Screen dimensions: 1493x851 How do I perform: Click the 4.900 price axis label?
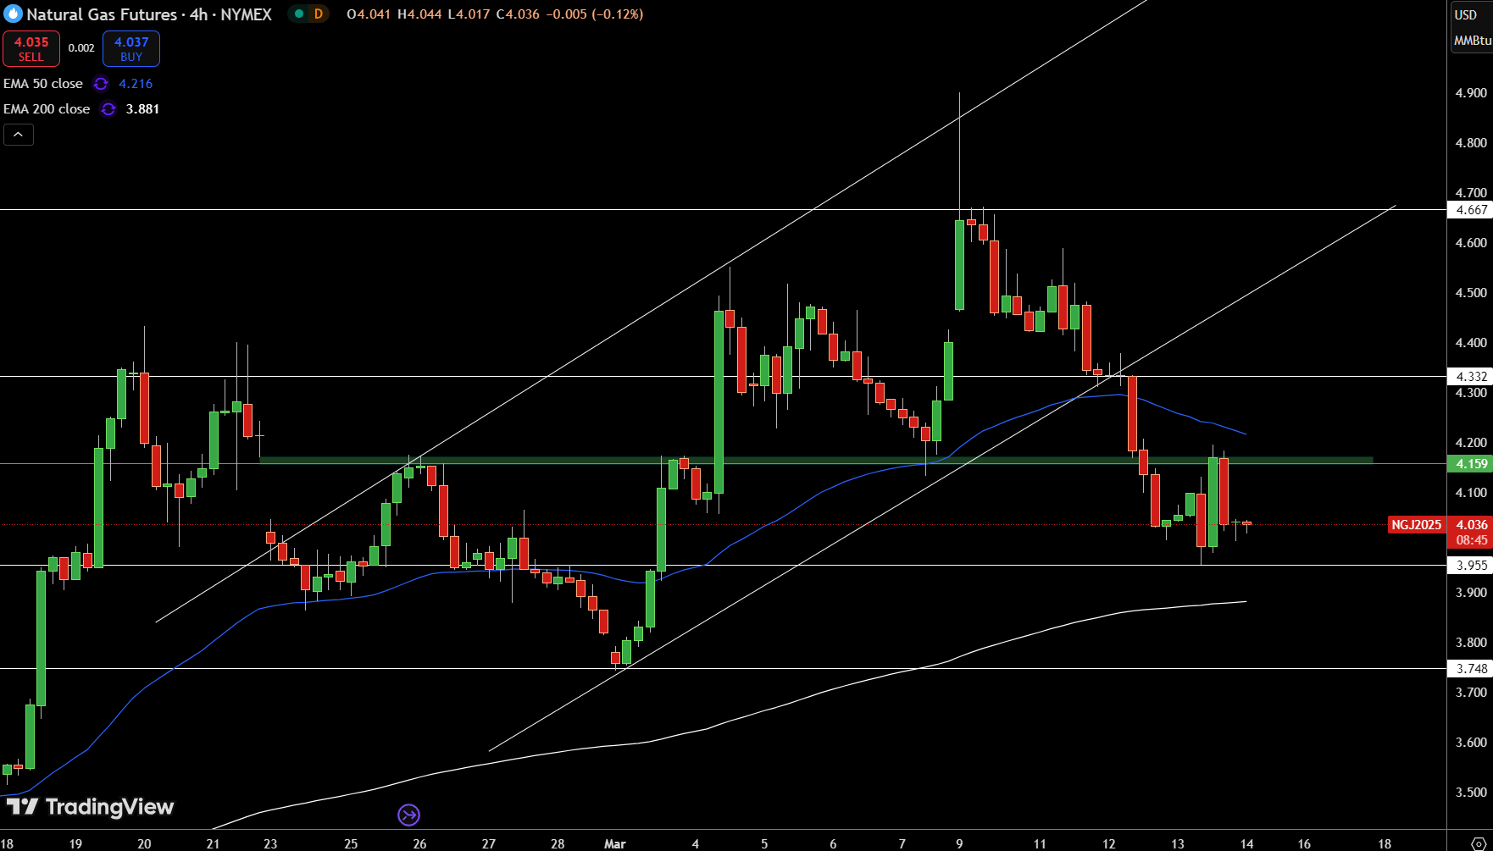1471,93
